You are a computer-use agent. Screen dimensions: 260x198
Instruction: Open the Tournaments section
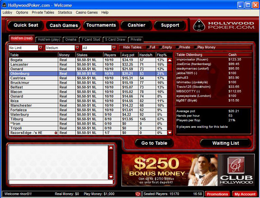tap(101, 25)
